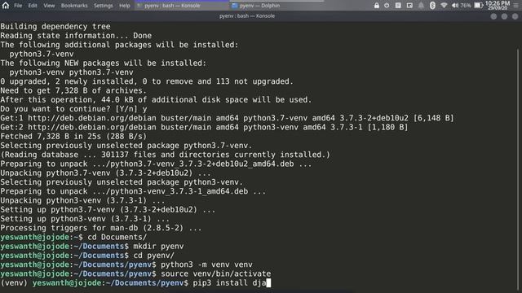522x293 pixels.
Task: Click 'python3 -m venv venv' command text
Action: (206, 265)
